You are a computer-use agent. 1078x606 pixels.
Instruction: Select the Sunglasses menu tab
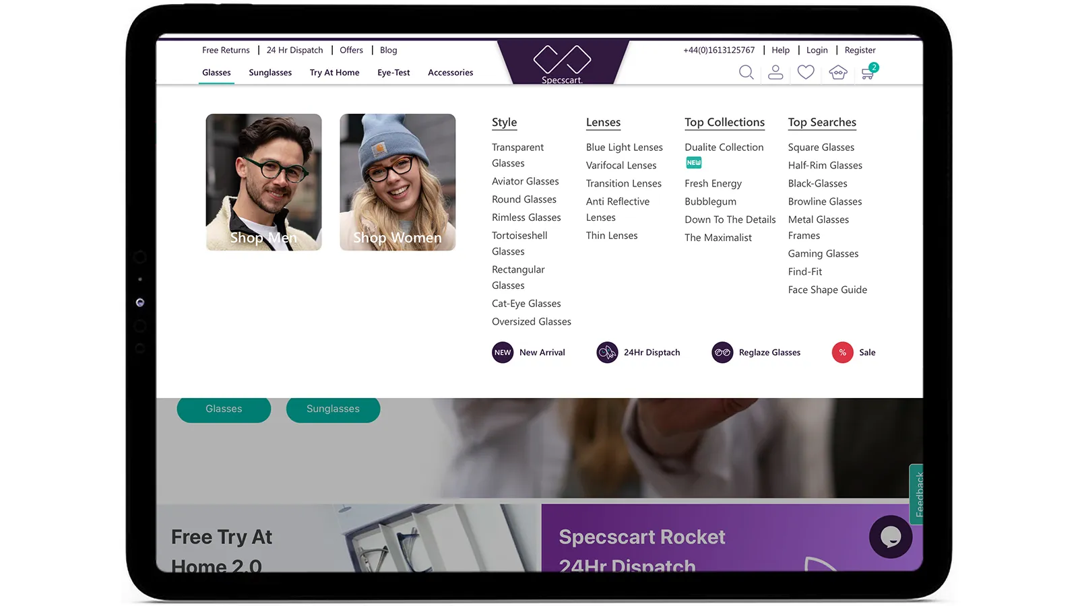tap(270, 73)
